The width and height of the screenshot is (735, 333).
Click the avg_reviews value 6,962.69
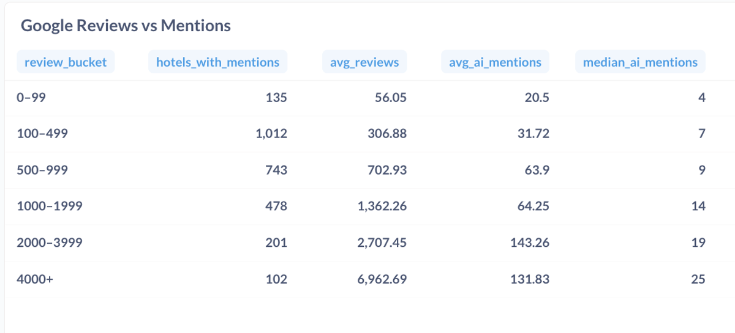pyautogui.click(x=382, y=279)
